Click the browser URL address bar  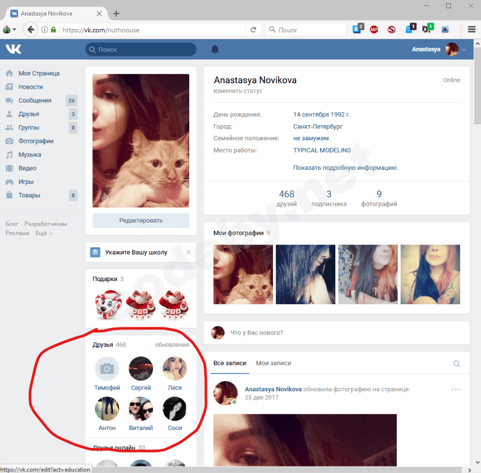[153, 30]
